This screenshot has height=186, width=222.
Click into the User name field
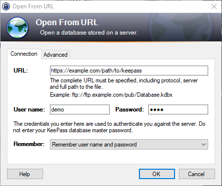click(80, 110)
